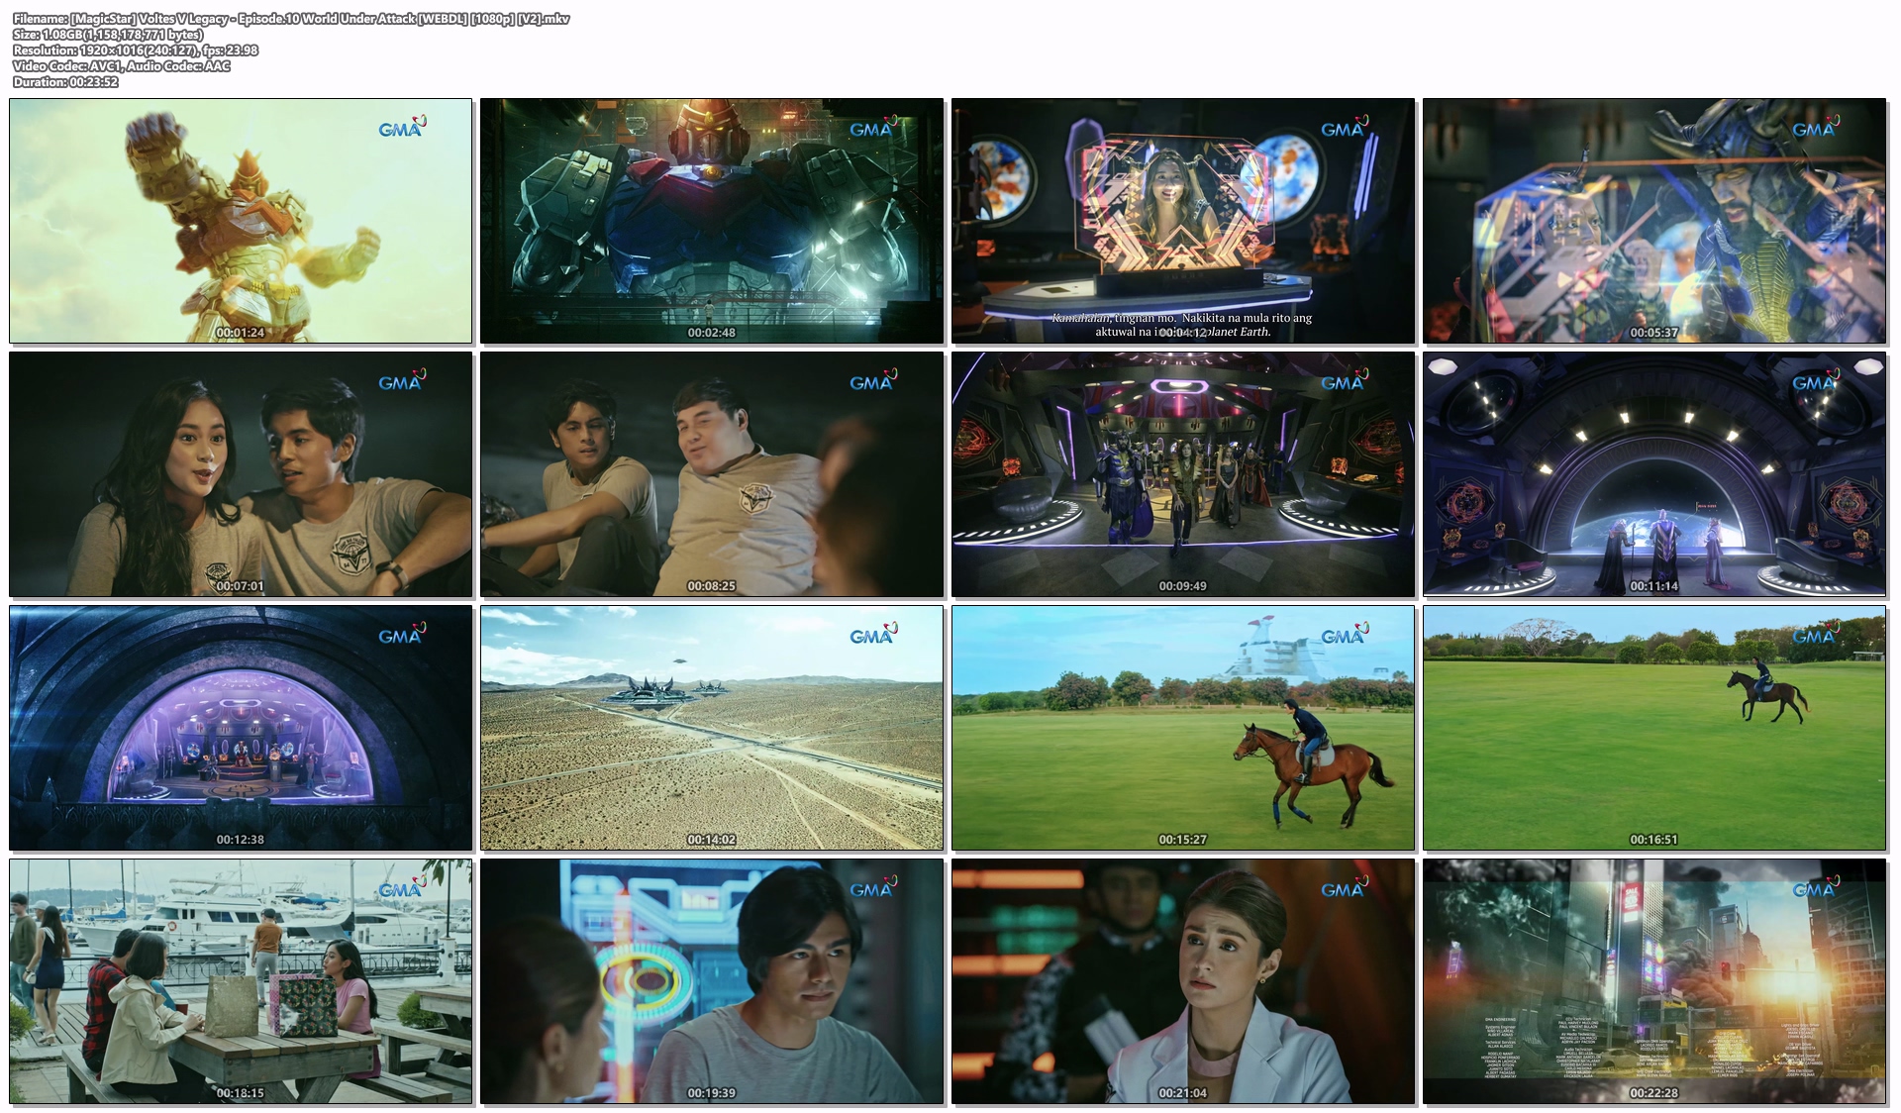1901x1113 pixels.
Task: Select the purple dome thumbnail at 00:12:38
Action: tap(241, 728)
